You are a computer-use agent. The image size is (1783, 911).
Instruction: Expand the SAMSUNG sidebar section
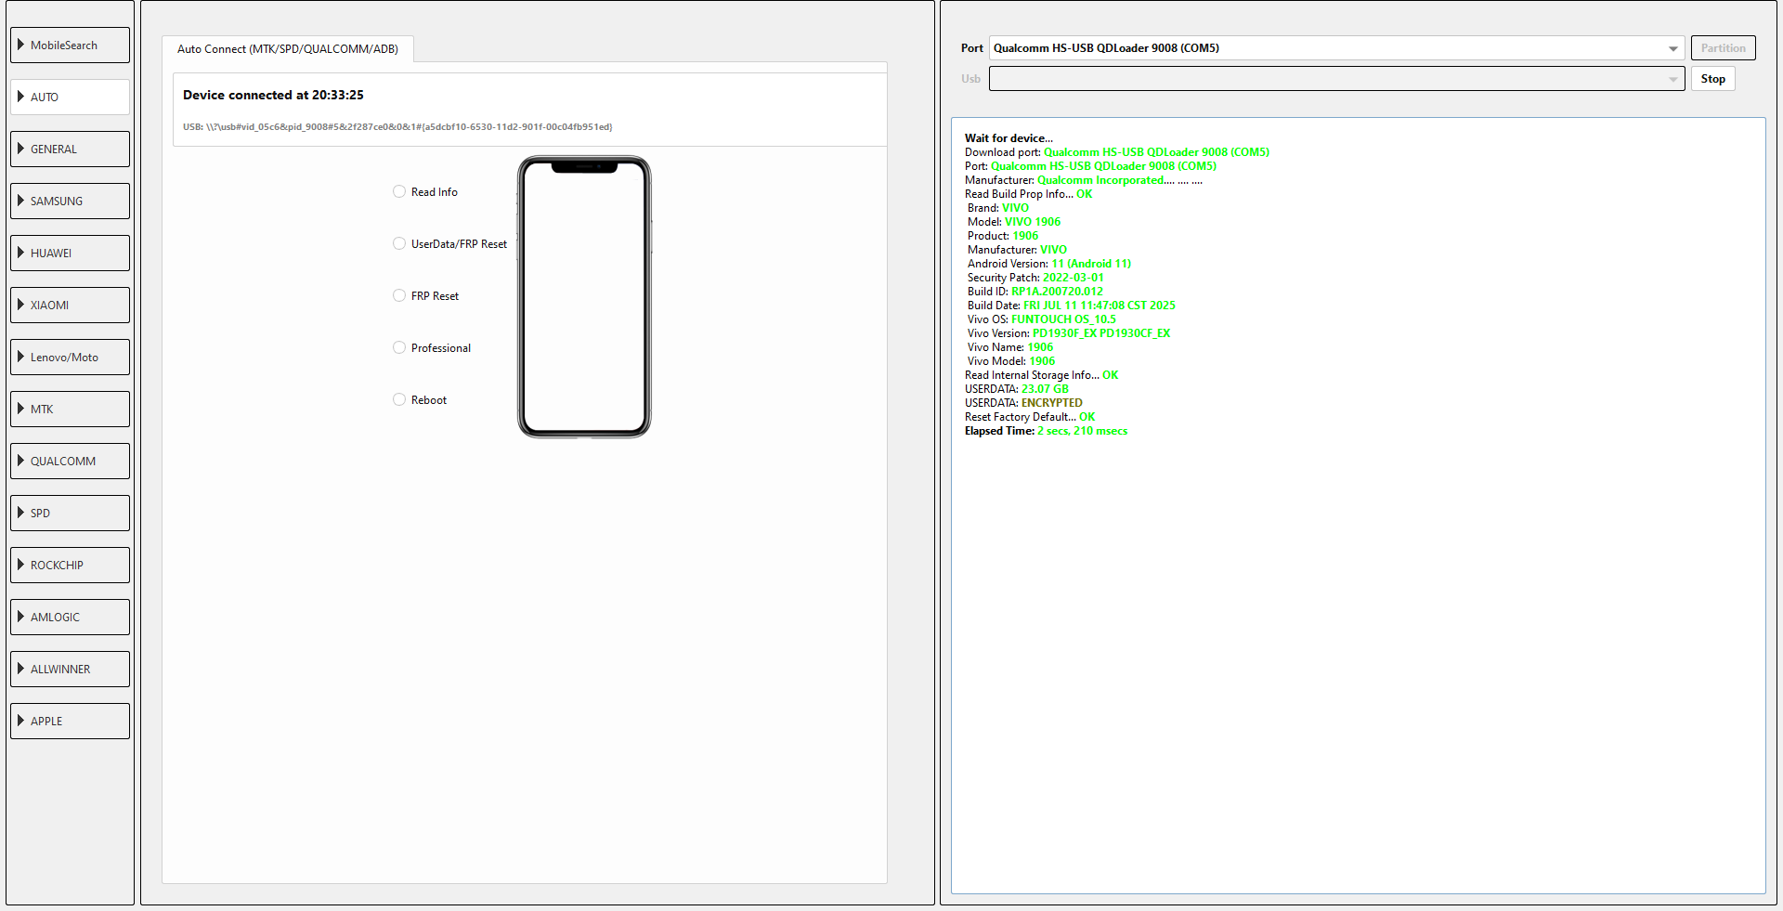(x=70, y=201)
